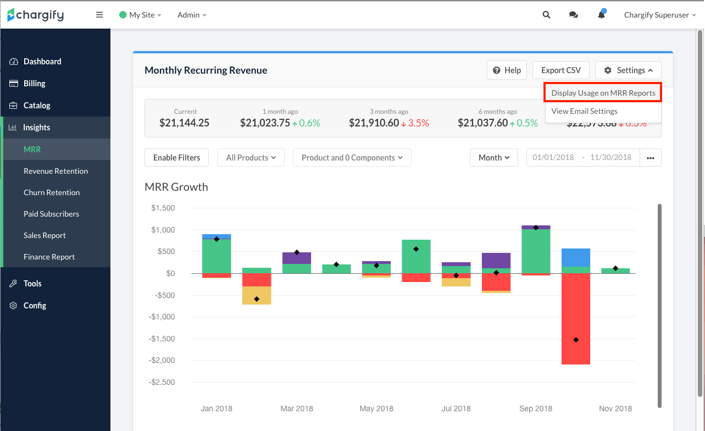
Task: Check the notifications bell icon
Action: coord(602,15)
